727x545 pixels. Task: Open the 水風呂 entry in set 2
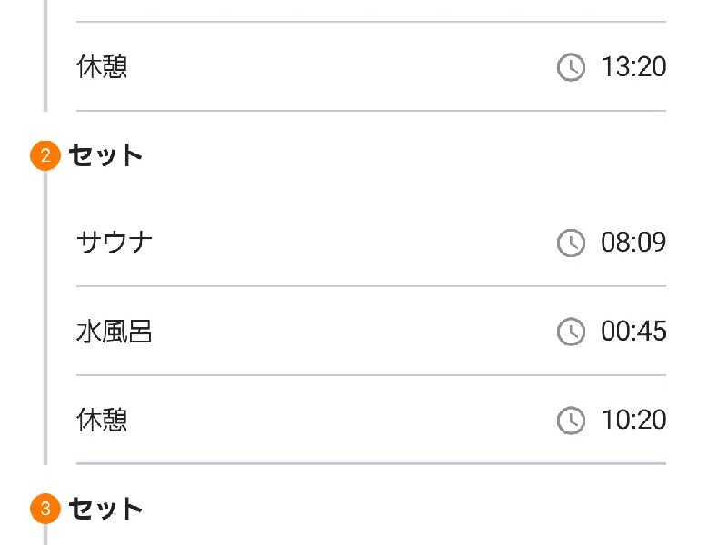371,332
